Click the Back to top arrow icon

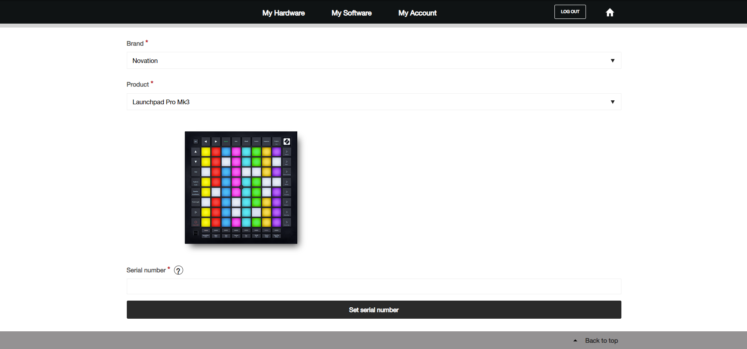(575, 341)
